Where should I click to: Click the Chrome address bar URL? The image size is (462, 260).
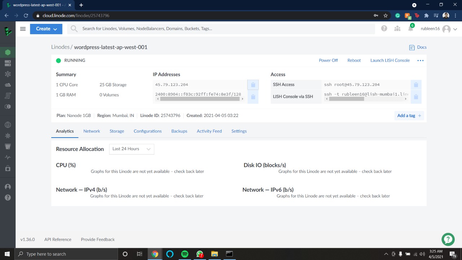[76, 16]
